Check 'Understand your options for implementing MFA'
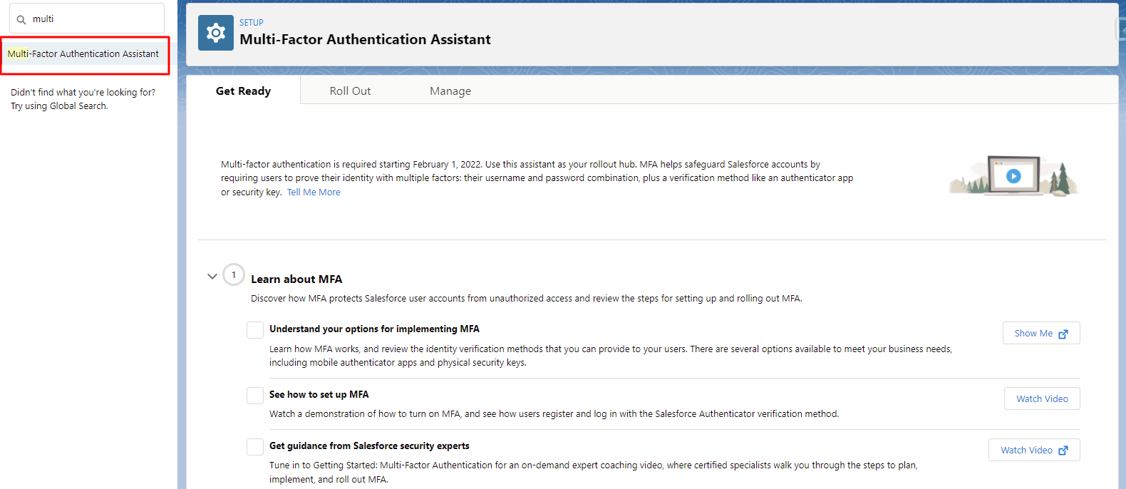The height and width of the screenshot is (489, 1126). pyautogui.click(x=255, y=330)
